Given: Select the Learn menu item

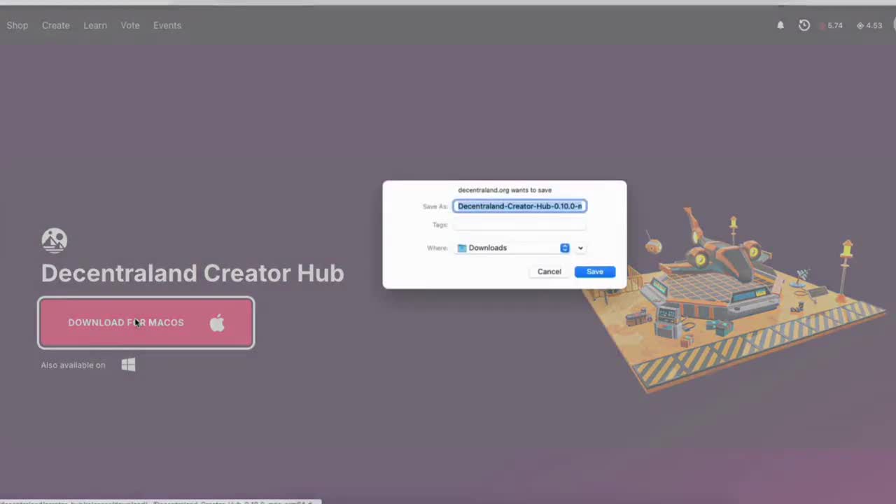Looking at the screenshot, I should [x=95, y=25].
